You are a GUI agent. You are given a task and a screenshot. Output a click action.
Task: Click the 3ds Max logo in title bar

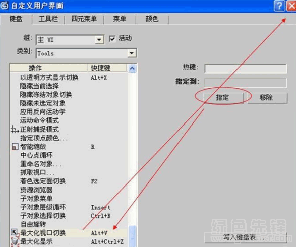point(4,6)
